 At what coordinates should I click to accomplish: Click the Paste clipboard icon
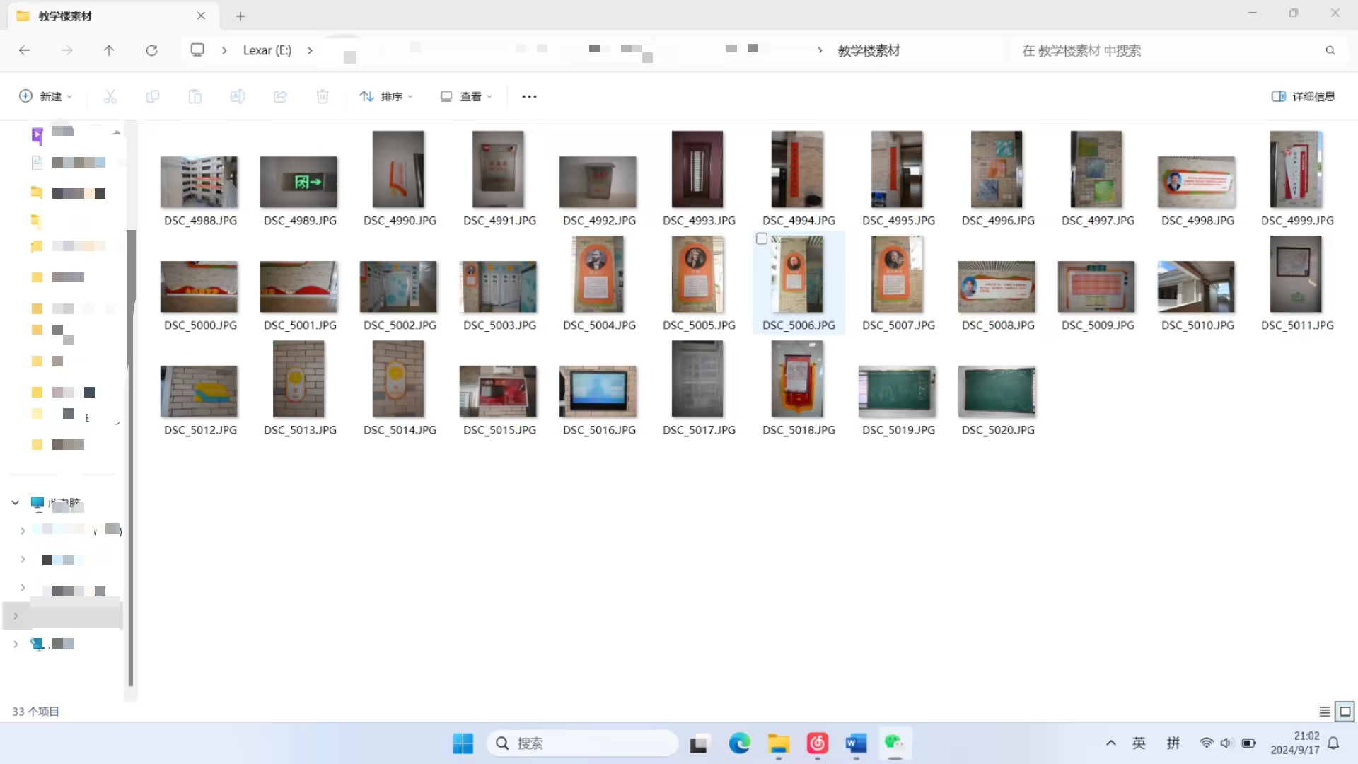coord(195,96)
